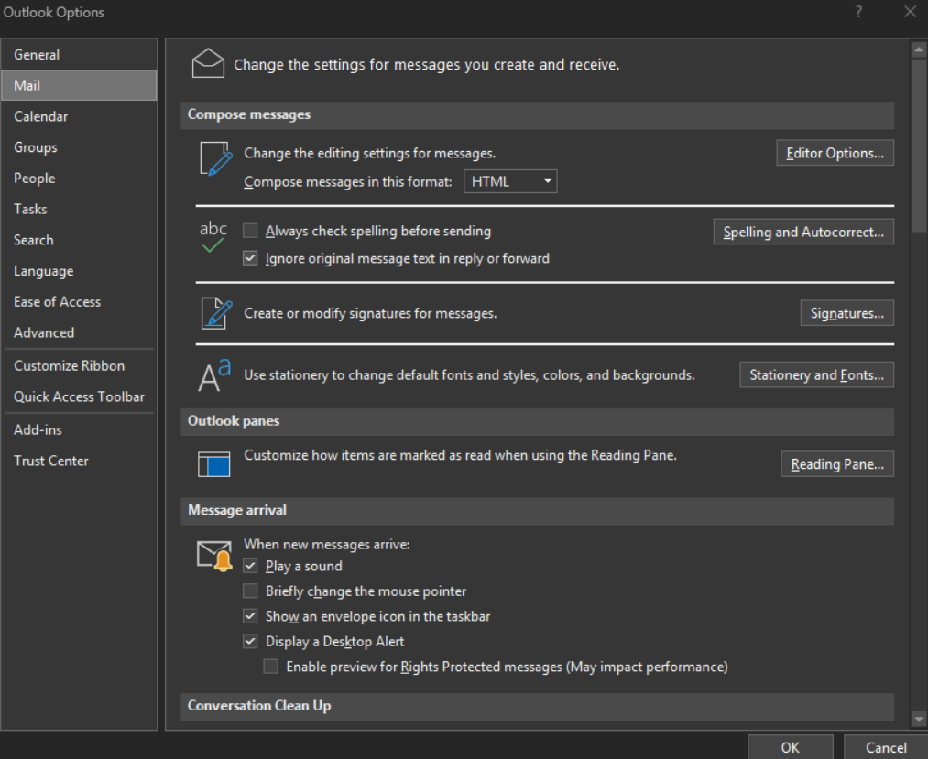Uncheck Display a Desktop Alert
928x759 pixels.
tap(250, 641)
